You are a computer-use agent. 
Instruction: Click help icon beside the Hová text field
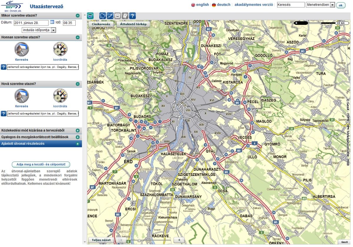coord(4,113)
